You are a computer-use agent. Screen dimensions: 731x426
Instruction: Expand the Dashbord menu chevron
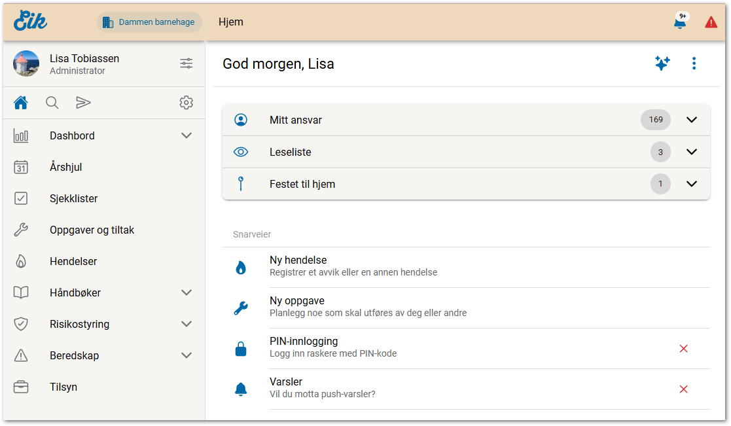(x=187, y=135)
